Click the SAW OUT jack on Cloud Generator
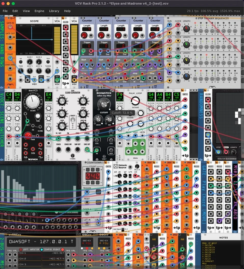 tap(77, 149)
